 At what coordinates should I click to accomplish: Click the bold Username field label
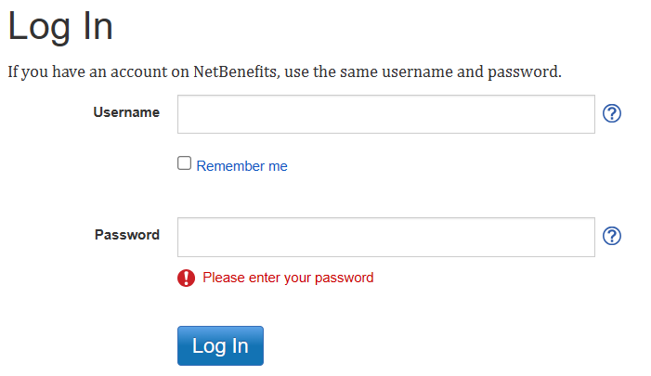tap(126, 112)
